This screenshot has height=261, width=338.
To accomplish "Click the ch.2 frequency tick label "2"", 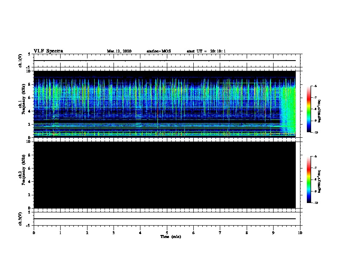I will 29,195.
